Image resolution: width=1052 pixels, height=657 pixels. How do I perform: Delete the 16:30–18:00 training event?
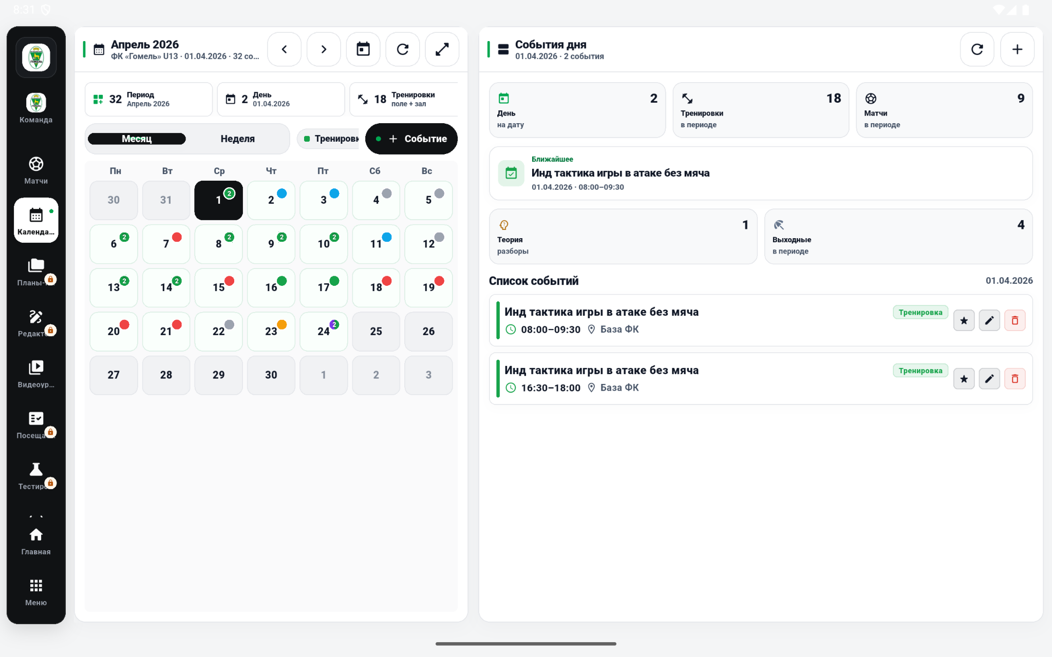(1015, 379)
